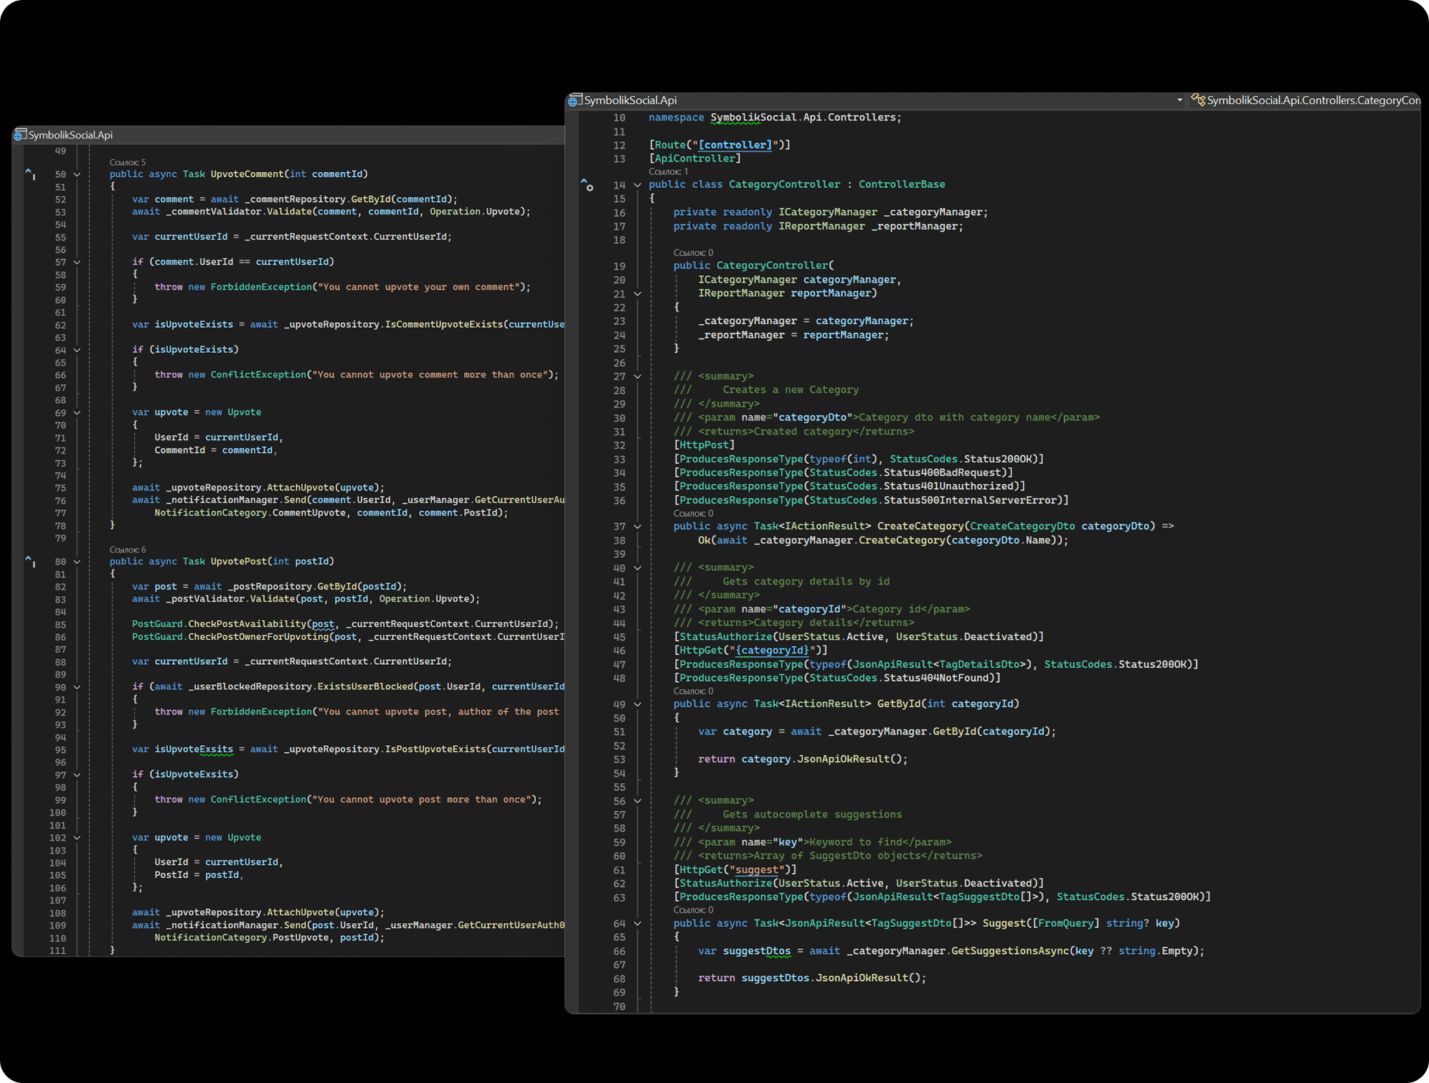Open the 'Ссылок: 6' references link above UpvotePost

(127, 549)
